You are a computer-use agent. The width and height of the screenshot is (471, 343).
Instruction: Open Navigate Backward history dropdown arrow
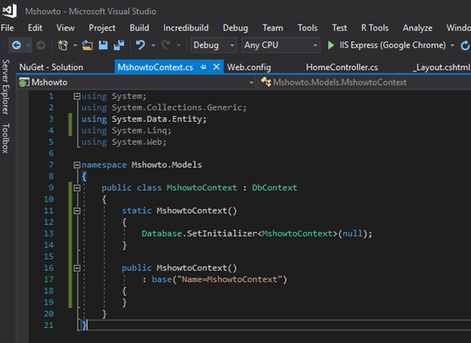29,45
